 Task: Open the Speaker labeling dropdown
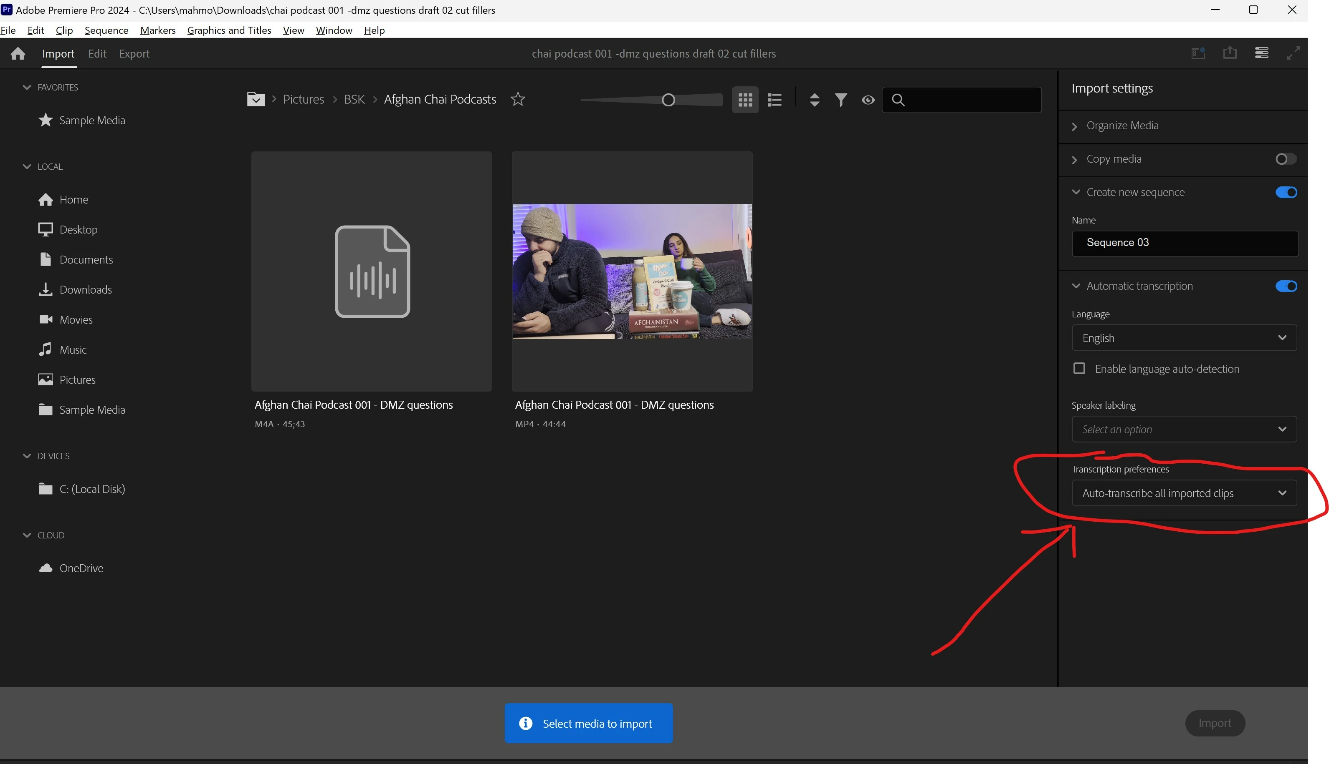(x=1184, y=429)
